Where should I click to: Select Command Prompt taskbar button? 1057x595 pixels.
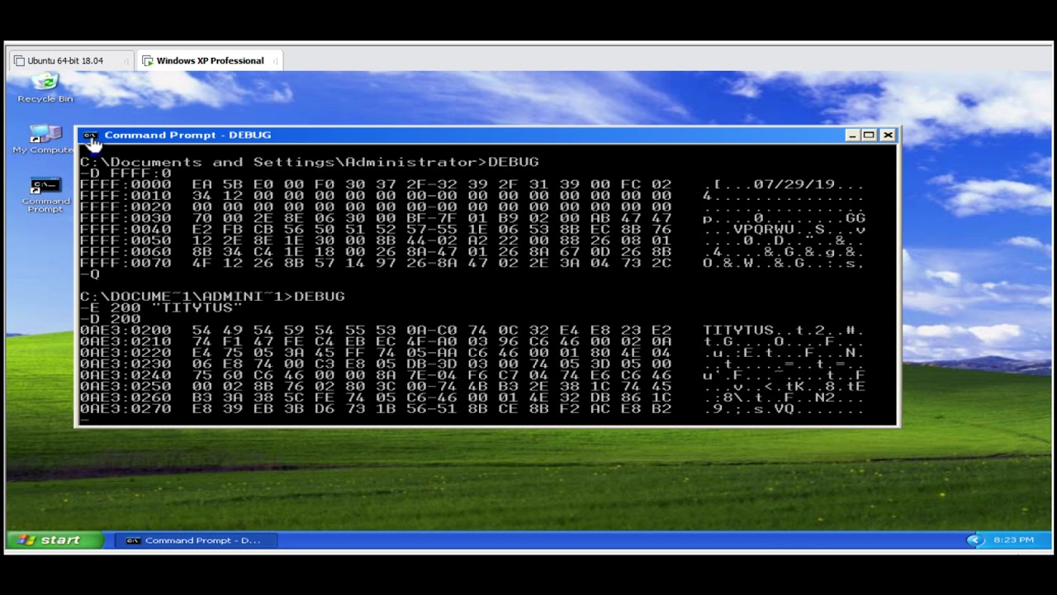[195, 540]
